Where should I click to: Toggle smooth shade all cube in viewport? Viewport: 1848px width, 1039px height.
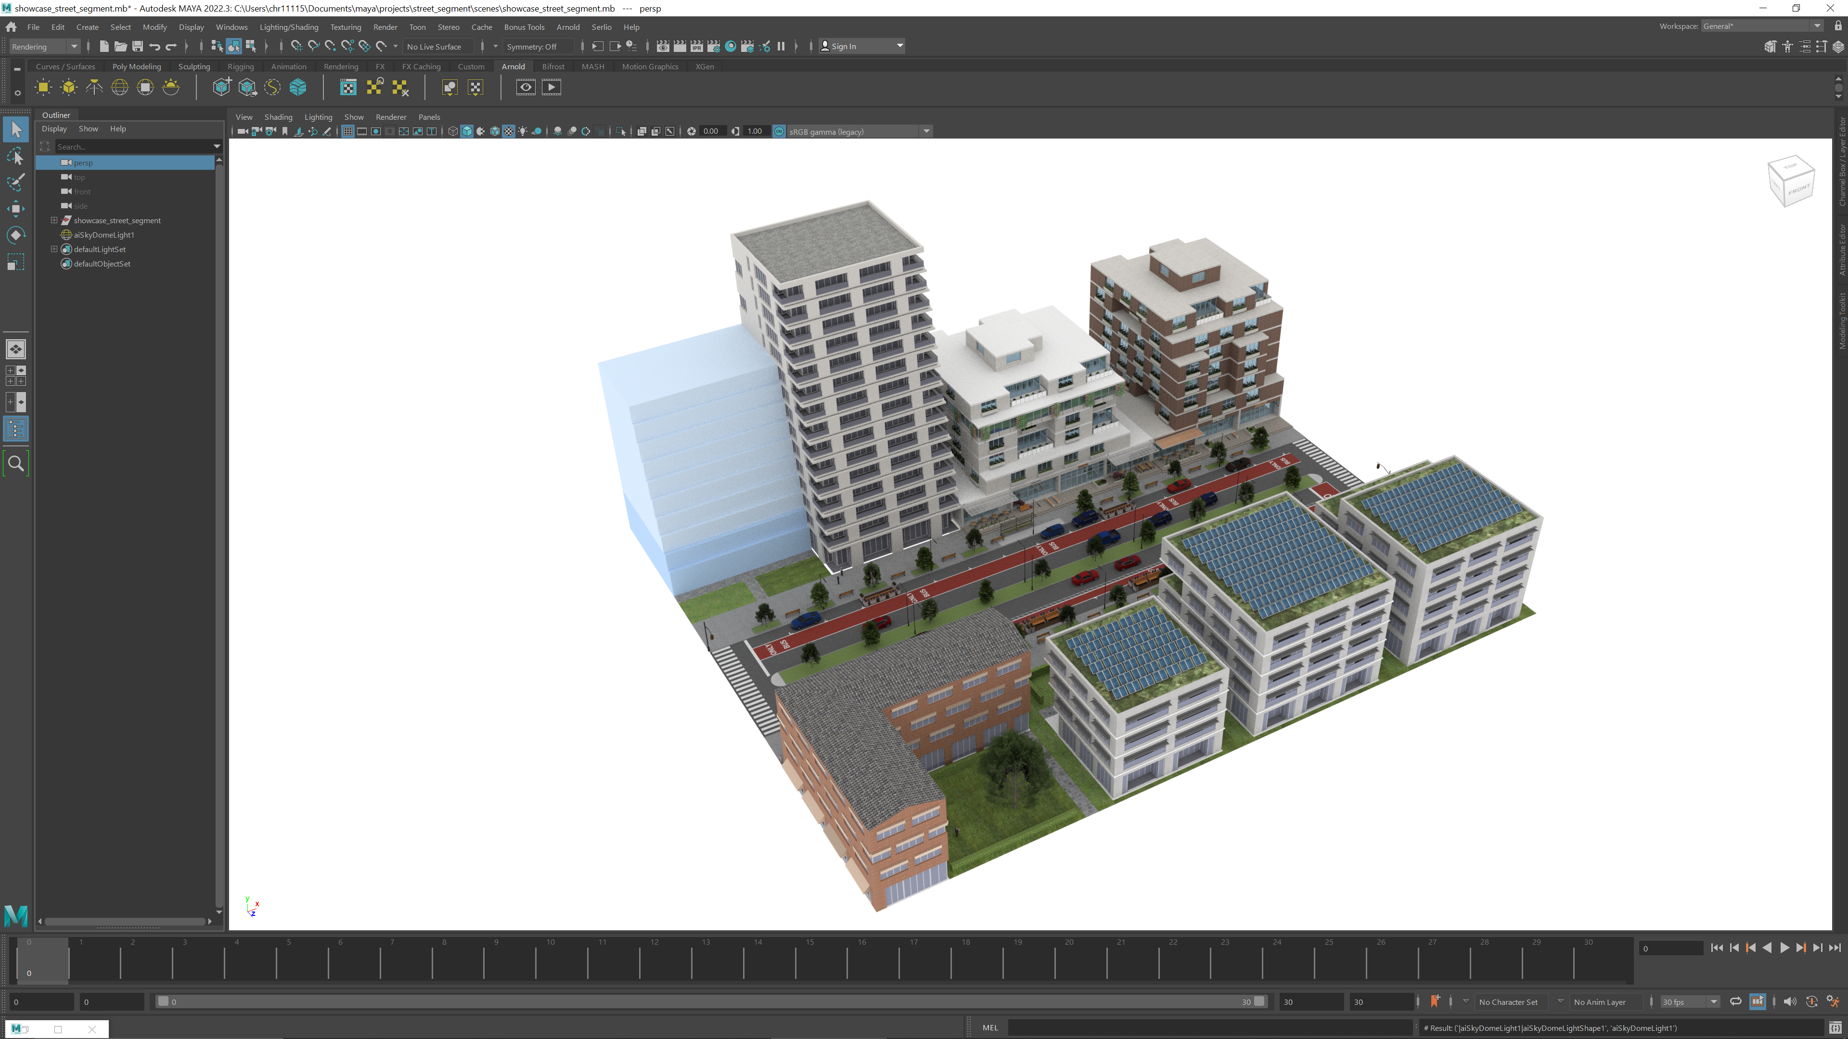[467, 131]
